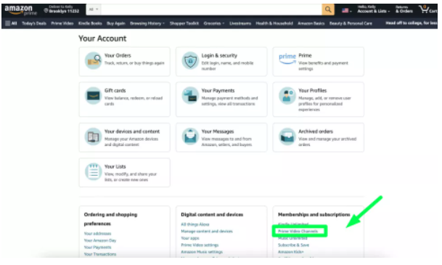The image size is (442, 265).
Task: Click the Prime logo card icon
Action: pos(287,59)
